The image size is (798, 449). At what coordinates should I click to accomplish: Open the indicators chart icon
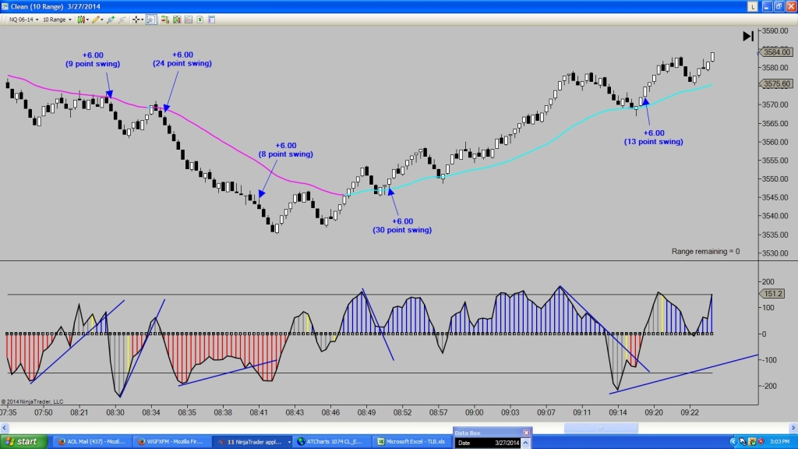pyautogui.click(x=189, y=19)
